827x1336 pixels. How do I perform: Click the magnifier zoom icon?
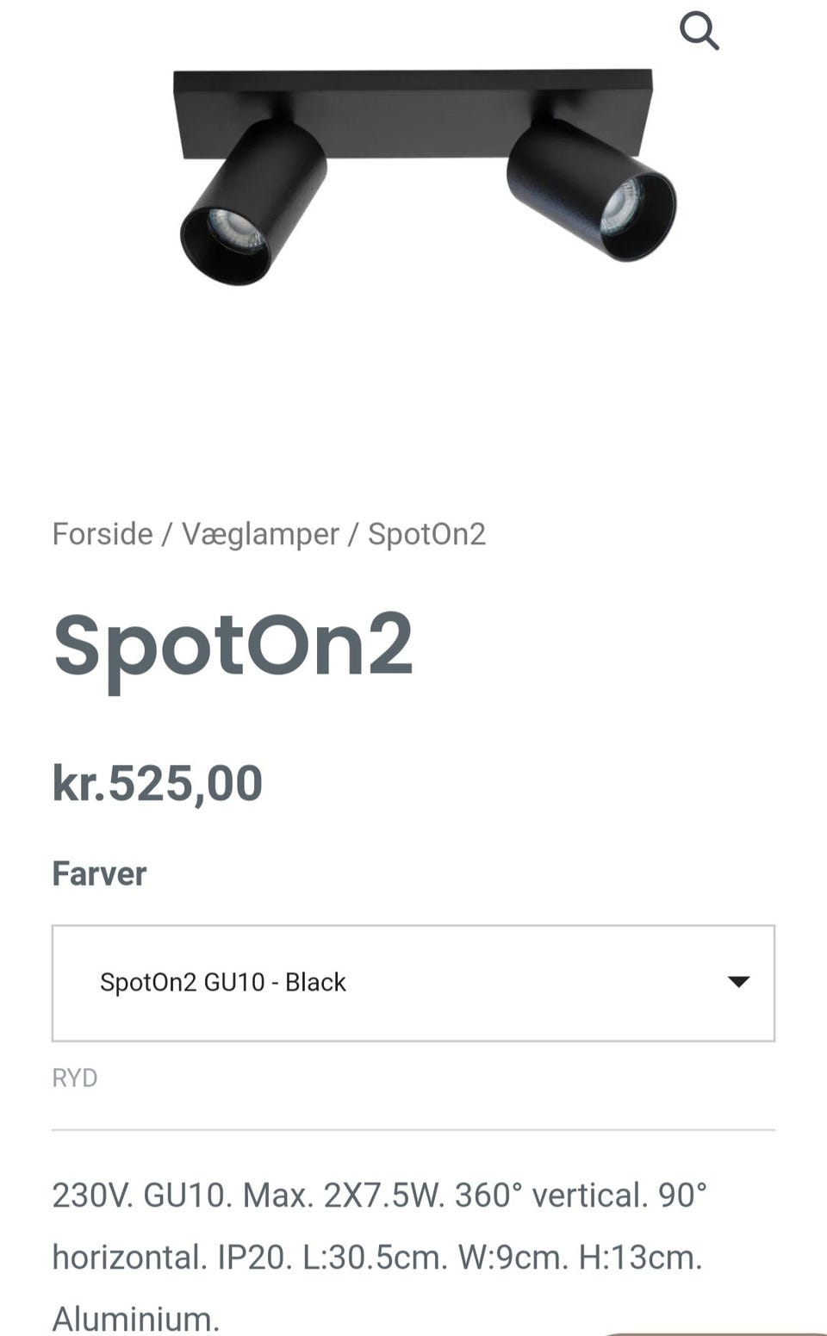[x=699, y=32]
